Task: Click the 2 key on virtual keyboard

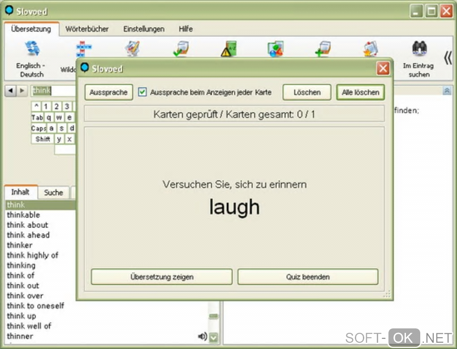Action: [x=56, y=106]
